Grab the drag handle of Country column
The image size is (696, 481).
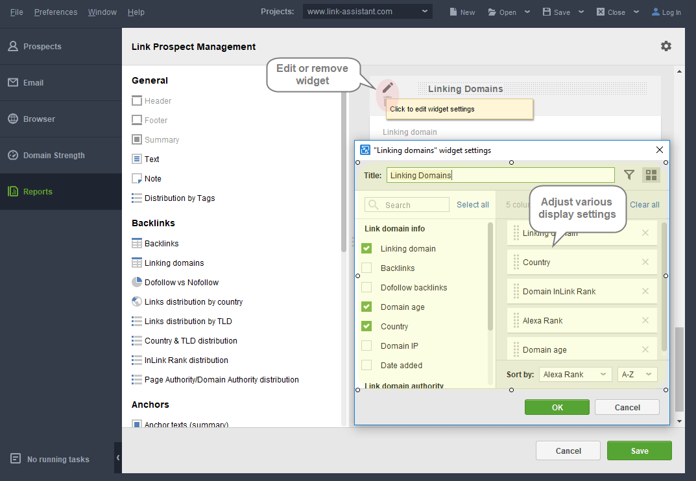tap(516, 263)
